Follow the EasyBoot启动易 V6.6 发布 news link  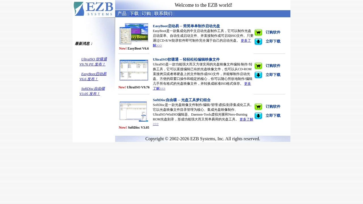pos(93,76)
